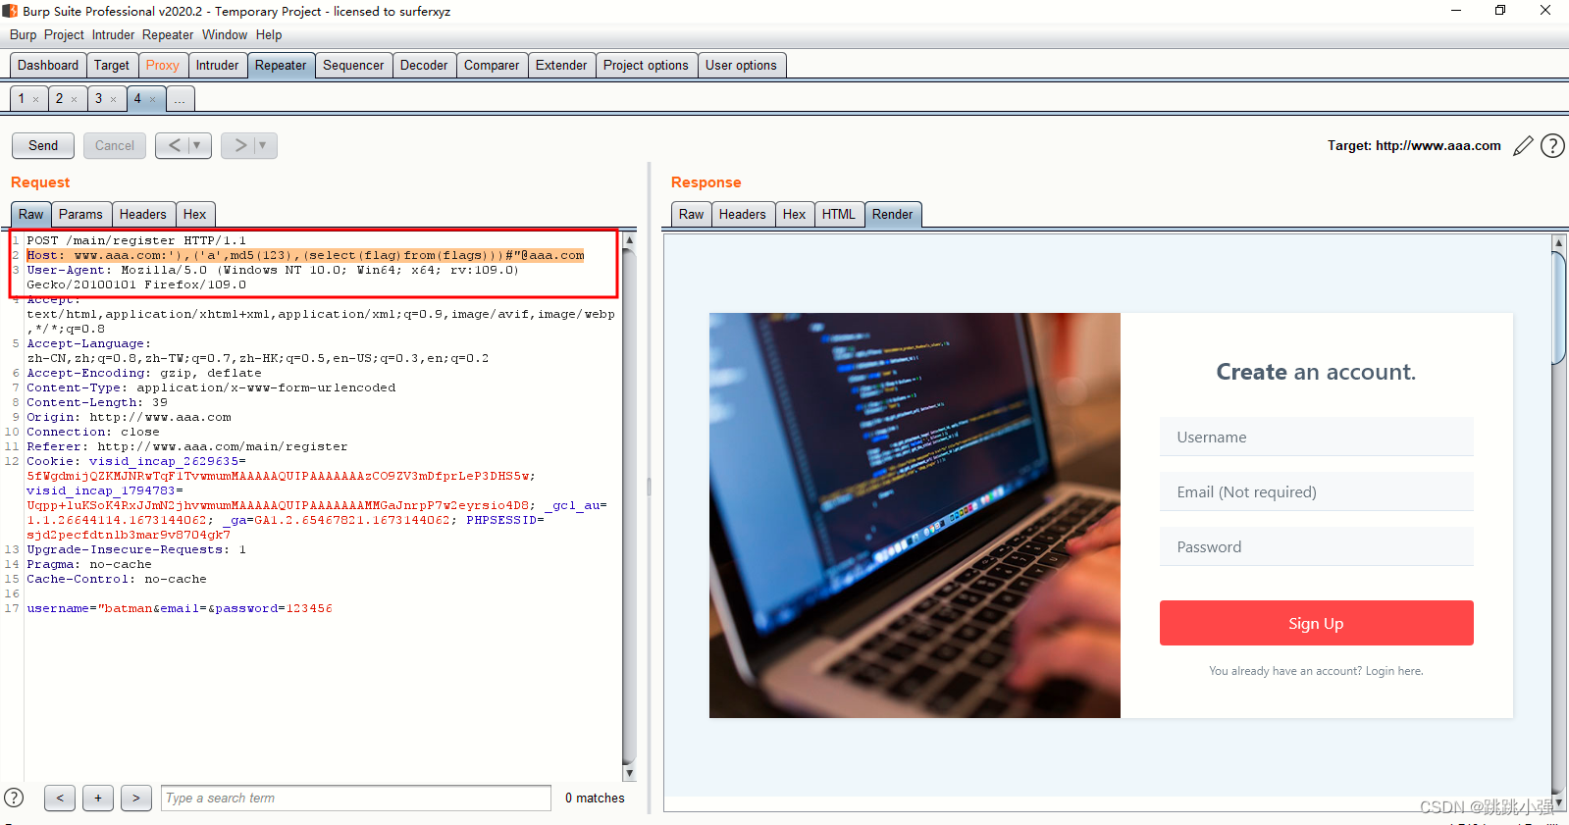This screenshot has height=825, width=1569.
Task: Open the User options tab
Action: (x=741, y=66)
